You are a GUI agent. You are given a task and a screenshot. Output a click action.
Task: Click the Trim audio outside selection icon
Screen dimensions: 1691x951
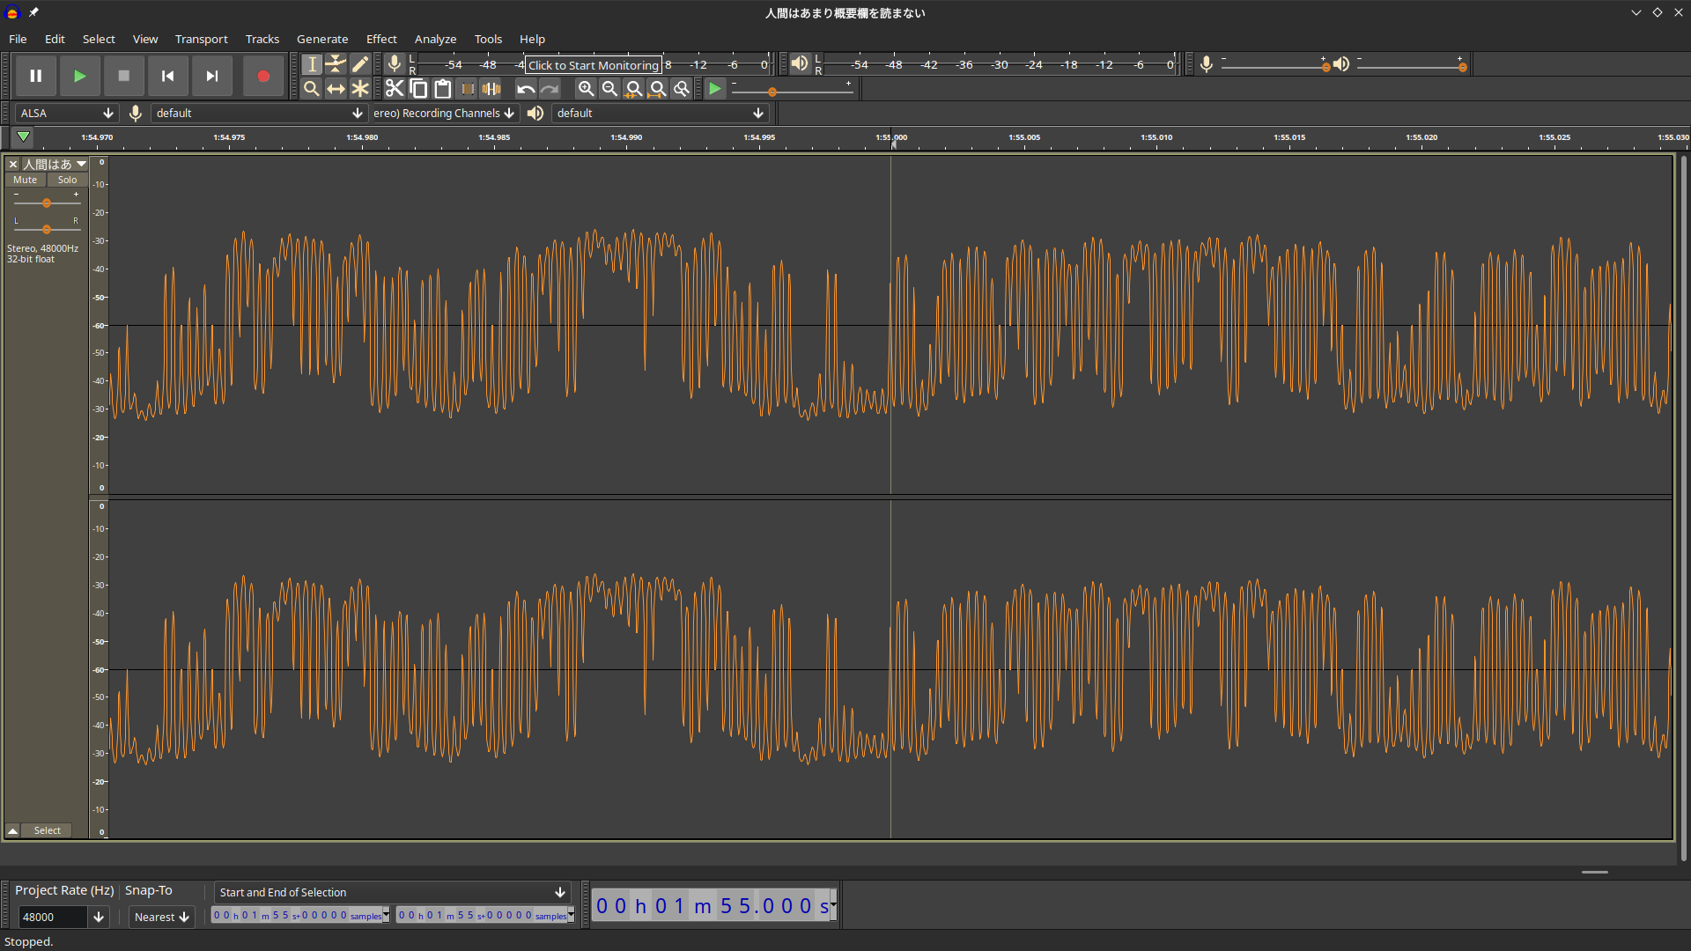467,88
